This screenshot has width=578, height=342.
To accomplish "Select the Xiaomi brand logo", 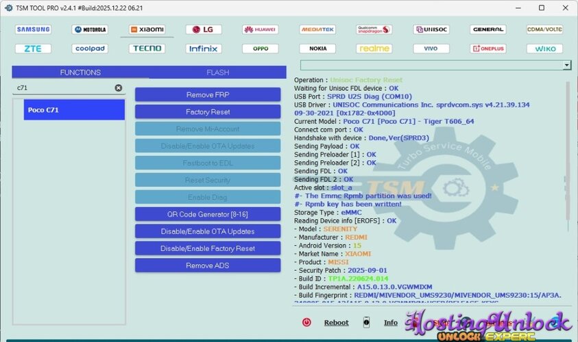I will click(x=147, y=29).
